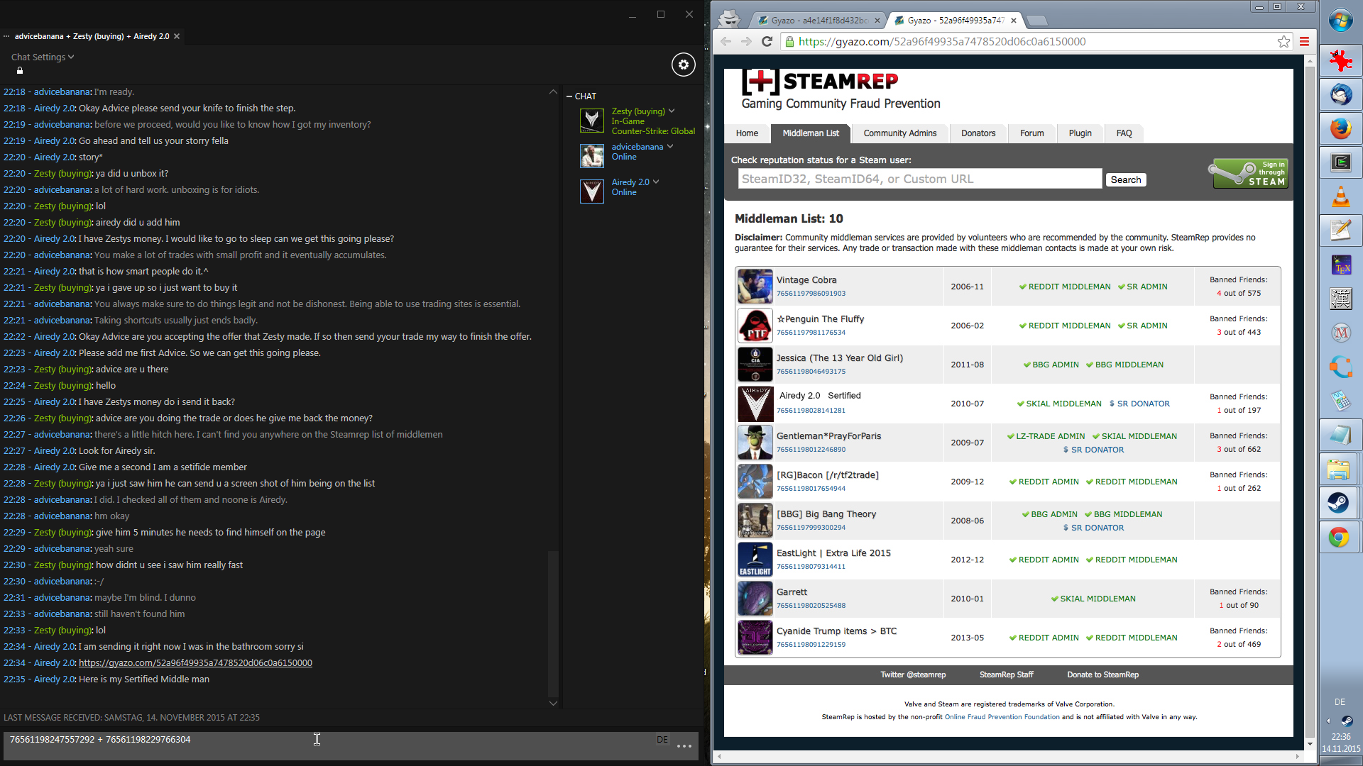Image resolution: width=1363 pixels, height=766 pixels.
Task: Click Steam icon in taskbar
Action: [1339, 503]
